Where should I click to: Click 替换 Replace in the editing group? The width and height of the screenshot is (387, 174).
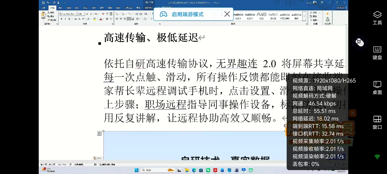click(x=314, y=16)
